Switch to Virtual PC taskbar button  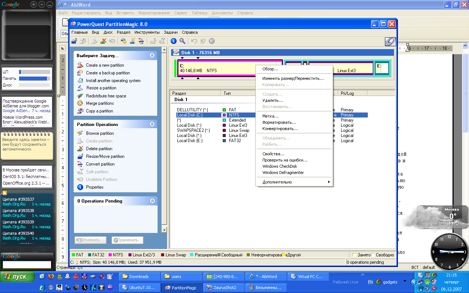[x=308, y=277]
